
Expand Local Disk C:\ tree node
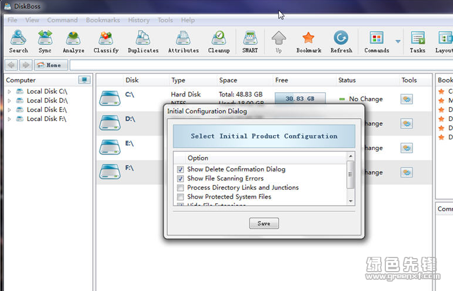pos(9,92)
